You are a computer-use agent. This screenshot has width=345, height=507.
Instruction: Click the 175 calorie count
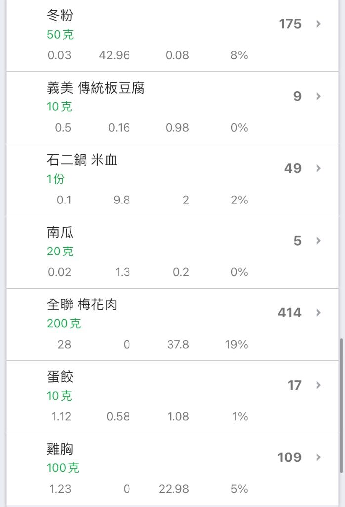coord(290,24)
